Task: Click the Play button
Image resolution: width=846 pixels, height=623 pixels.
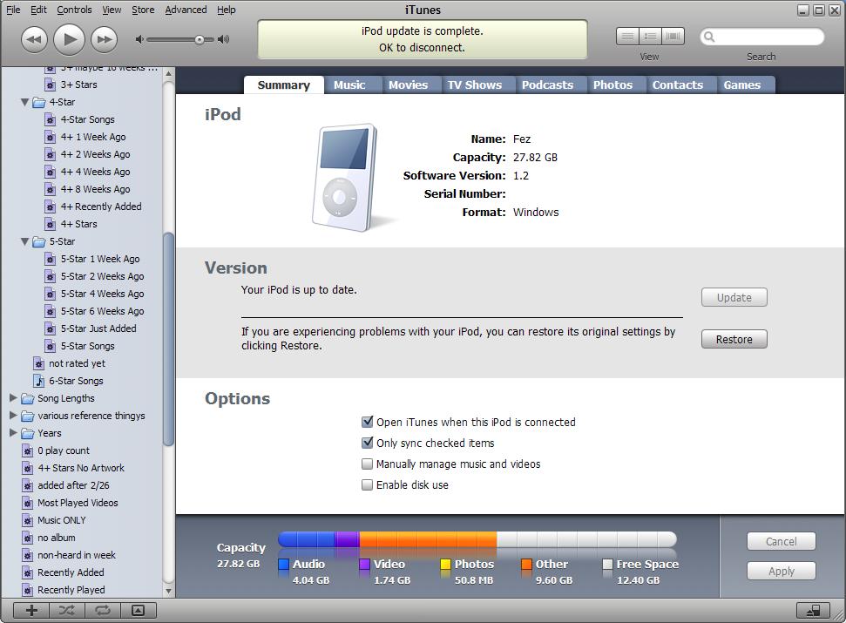Action: pyautogui.click(x=69, y=39)
